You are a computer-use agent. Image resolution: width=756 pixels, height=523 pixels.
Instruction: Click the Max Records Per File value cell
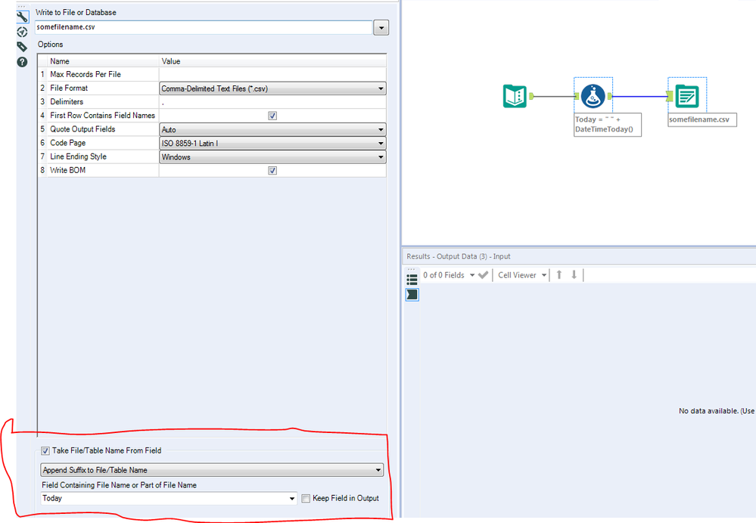(x=272, y=74)
